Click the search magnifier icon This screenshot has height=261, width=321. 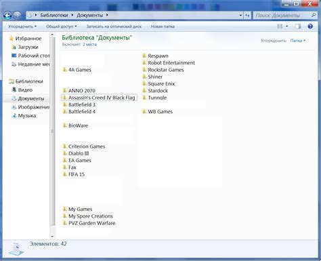coord(314,15)
